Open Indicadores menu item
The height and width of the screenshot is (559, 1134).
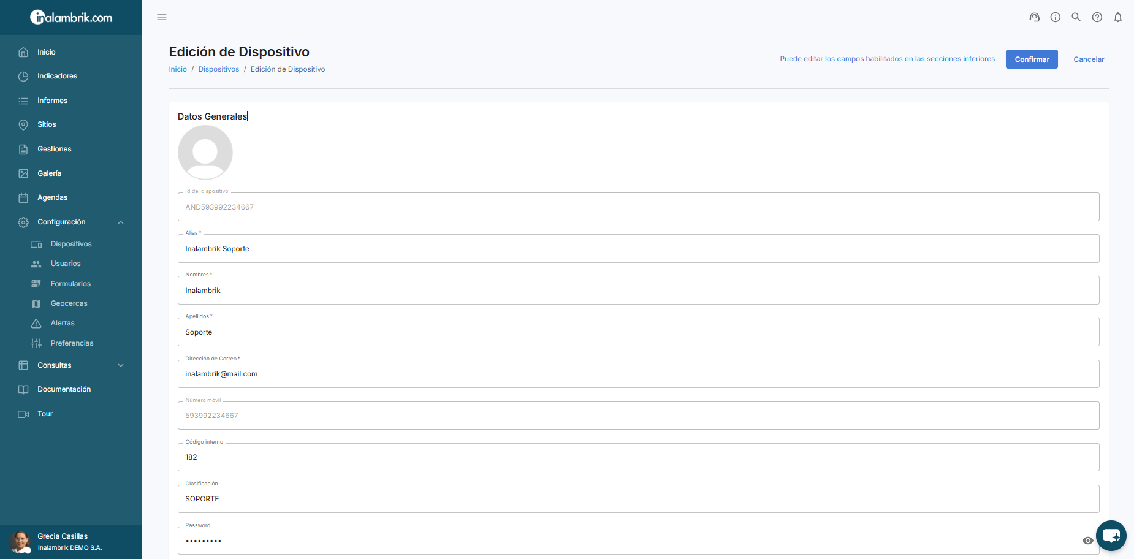click(57, 76)
